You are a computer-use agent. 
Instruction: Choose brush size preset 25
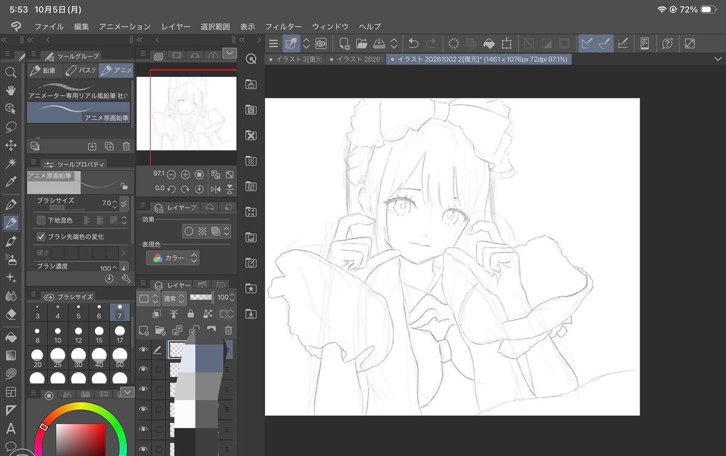57,358
